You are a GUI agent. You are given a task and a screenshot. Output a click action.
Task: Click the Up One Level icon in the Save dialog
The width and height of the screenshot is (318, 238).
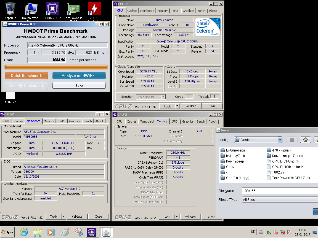292,140
